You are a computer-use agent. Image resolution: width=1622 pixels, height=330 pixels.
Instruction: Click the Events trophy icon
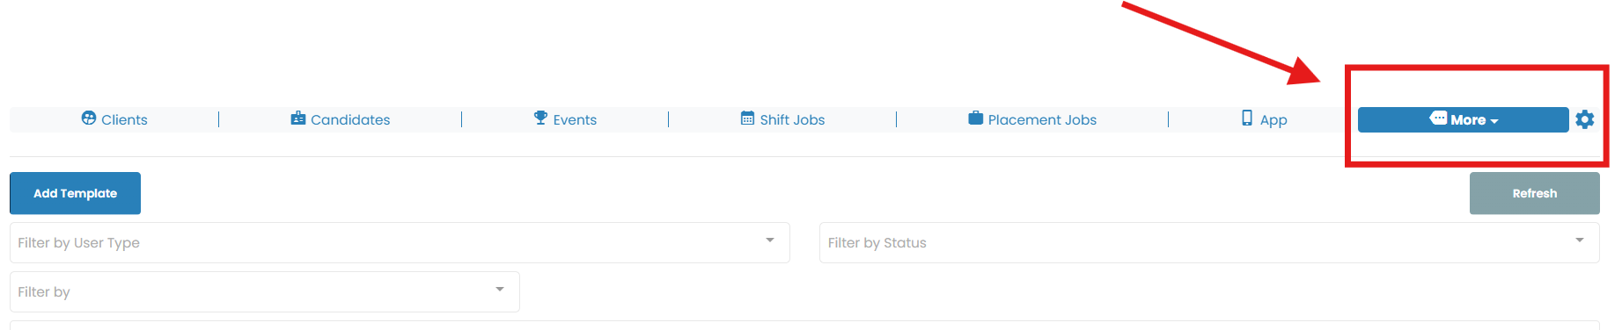[541, 118]
